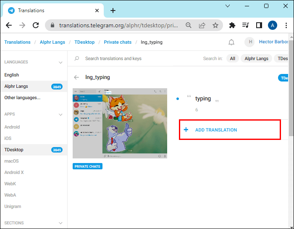Open the Translations breadcrumb link

(x=18, y=42)
